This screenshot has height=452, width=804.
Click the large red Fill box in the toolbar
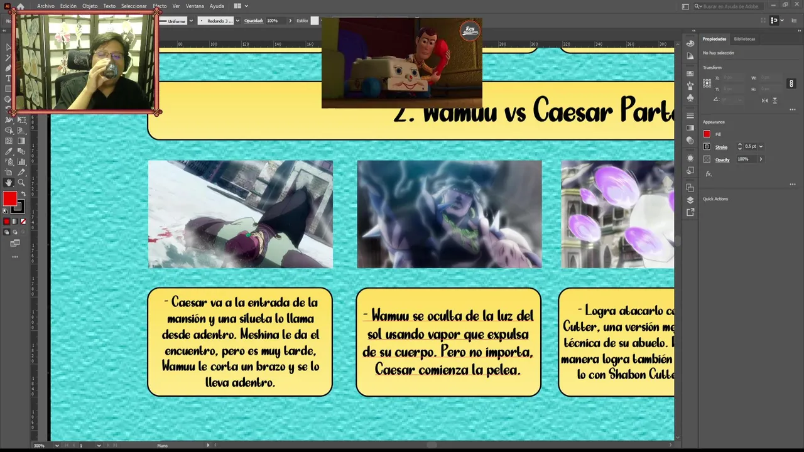(x=9, y=198)
